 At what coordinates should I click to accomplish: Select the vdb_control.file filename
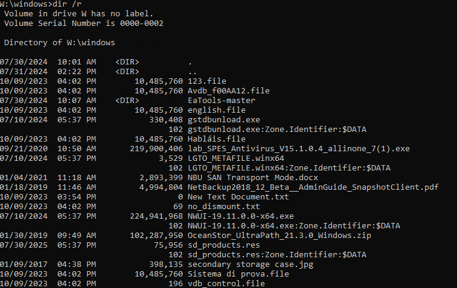pyautogui.click(x=226, y=283)
